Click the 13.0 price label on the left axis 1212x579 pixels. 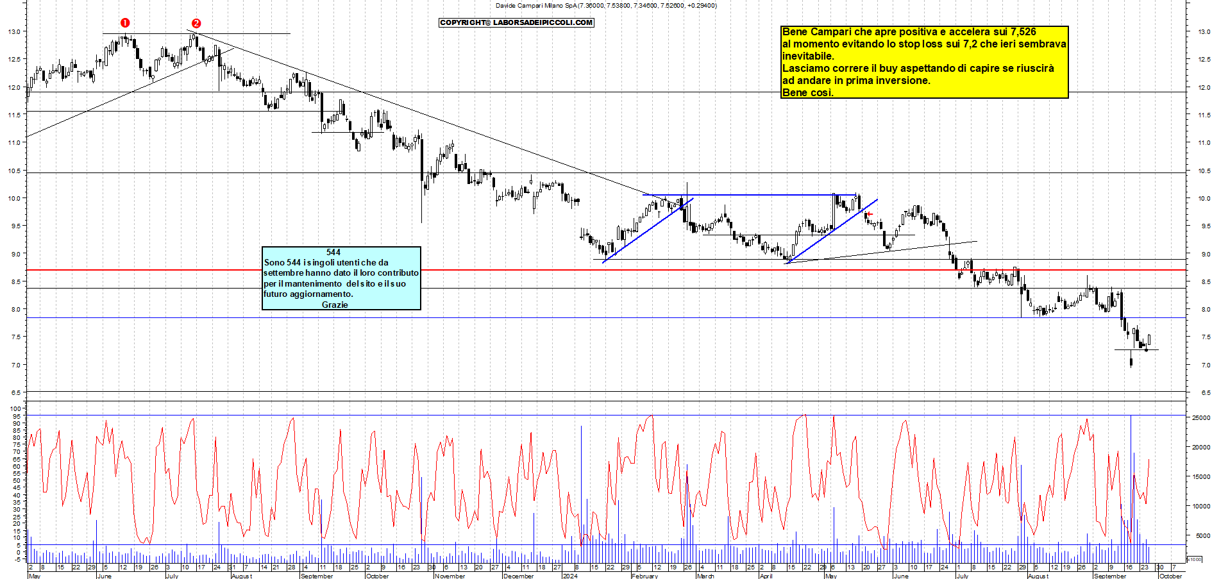coord(13,31)
